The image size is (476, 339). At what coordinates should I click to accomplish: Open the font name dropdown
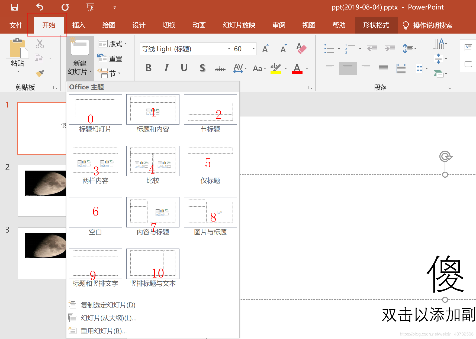(x=229, y=49)
